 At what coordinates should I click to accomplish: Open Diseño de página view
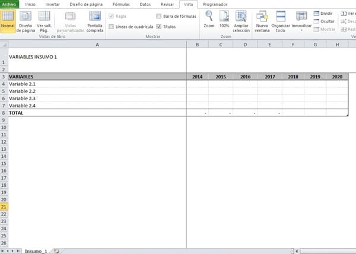click(x=26, y=21)
